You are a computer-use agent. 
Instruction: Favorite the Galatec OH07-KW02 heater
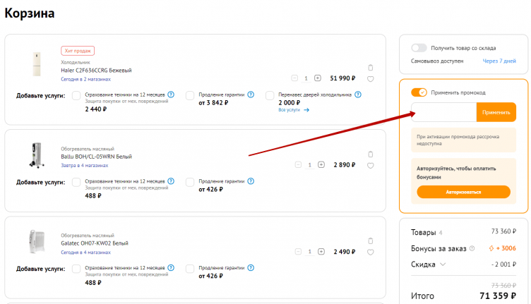[x=370, y=253]
